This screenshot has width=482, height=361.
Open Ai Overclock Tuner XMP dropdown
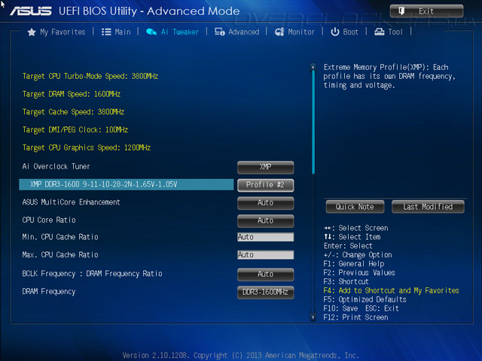265,167
